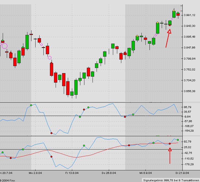Click red dot at middle oscillator's lowest trough
This screenshot has width=200, height=182.
[51, 133]
